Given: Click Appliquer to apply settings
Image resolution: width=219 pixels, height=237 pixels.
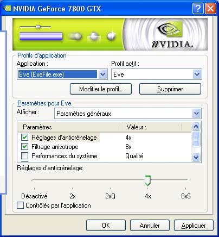Looking at the screenshot, I should click(194, 226).
